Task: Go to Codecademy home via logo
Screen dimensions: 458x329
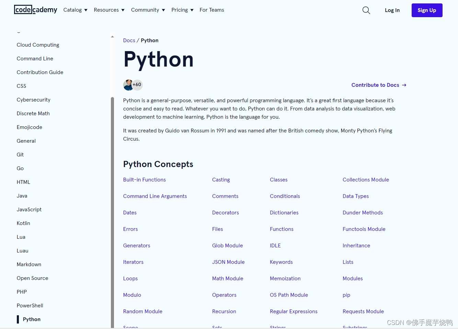Action: 36,10
